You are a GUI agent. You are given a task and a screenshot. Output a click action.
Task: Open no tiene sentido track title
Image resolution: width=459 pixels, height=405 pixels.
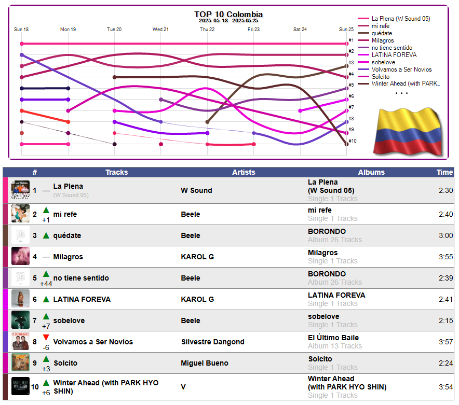81,278
